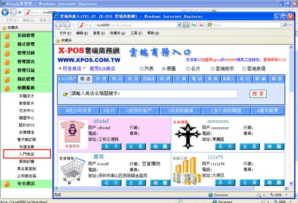
Task: Click the 搜索 search button
Action: pos(259,94)
